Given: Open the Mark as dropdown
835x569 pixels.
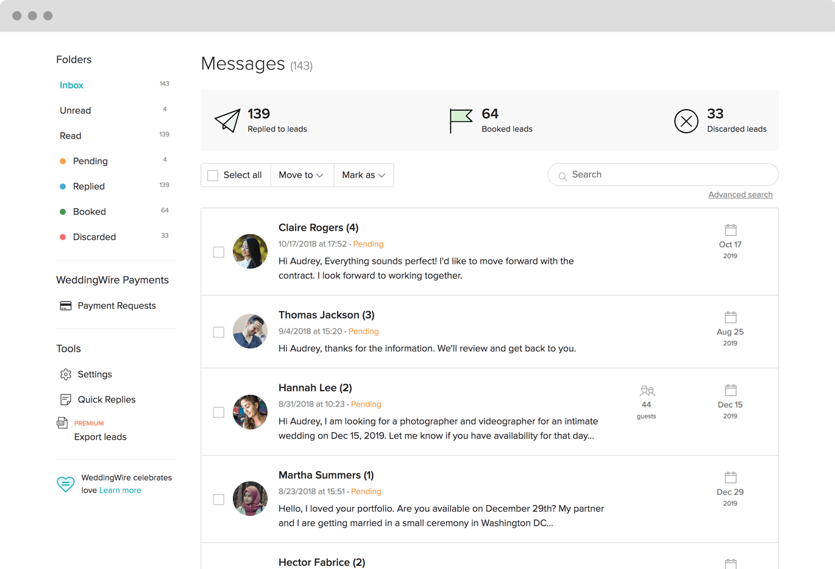Looking at the screenshot, I should (x=364, y=175).
